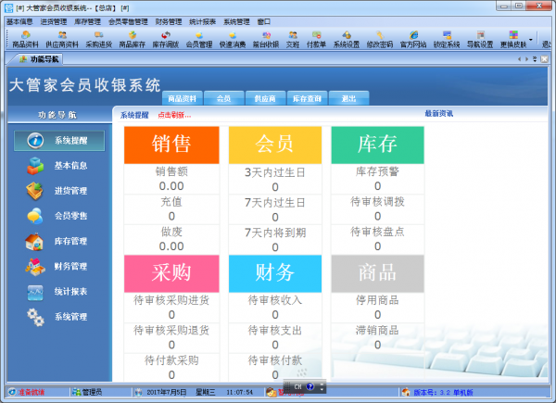Open 系统设置 from the toolbar
Image resolution: width=556 pixels, height=403 pixels.
point(347,39)
